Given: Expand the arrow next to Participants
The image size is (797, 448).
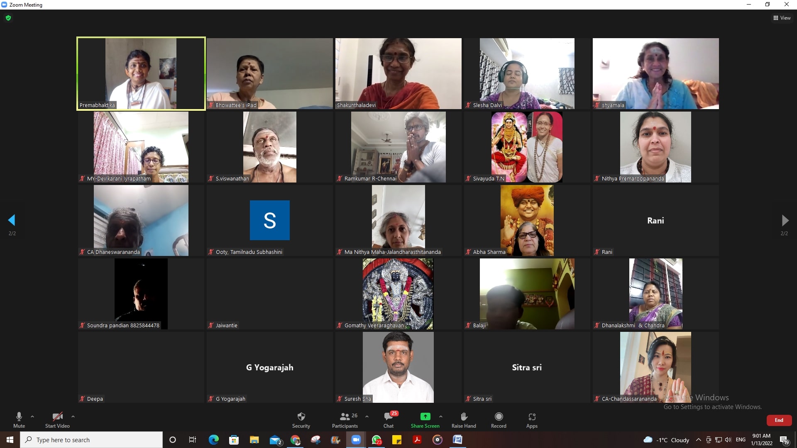Looking at the screenshot, I should (x=367, y=416).
